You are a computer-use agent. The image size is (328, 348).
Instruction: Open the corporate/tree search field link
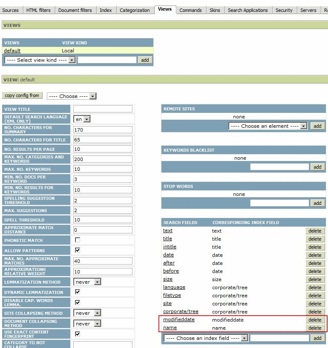pyautogui.click(x=181, y=312)
